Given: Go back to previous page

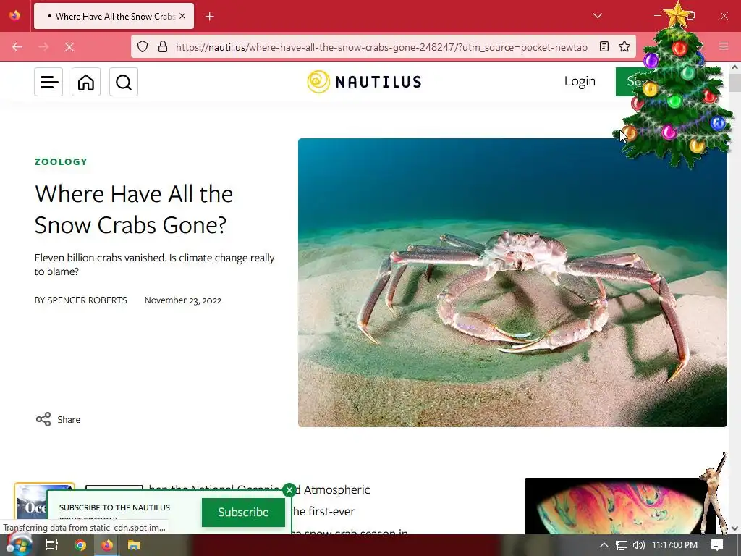Looking at the screenshot, I should click(17, 47).
